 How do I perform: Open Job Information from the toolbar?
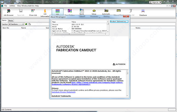point(45,13)
